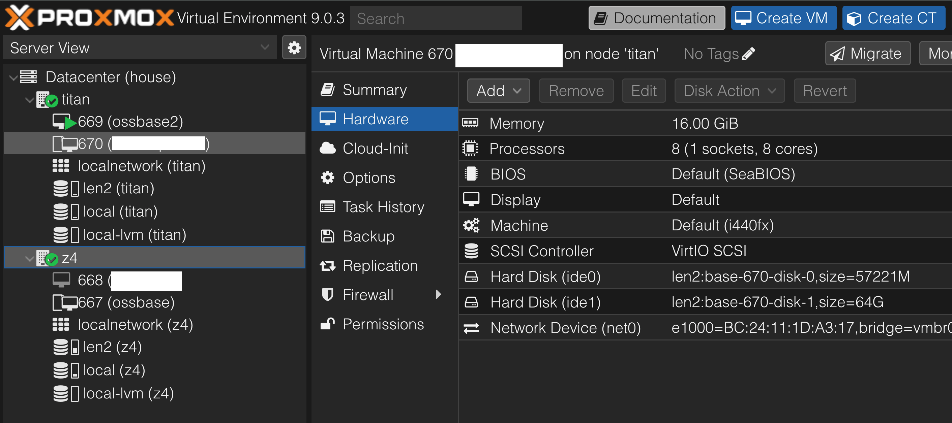Select the running VM 669 ossbase2 icon
Image resolution: width=952 pixels, height=423 pixels.
(64, 122)
